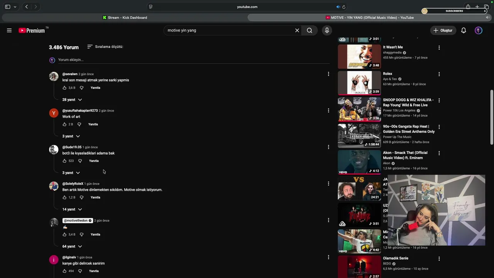The height and width of the screenshot is (278, 494).
Task: Open more options for It Wasn't Me video
Action: [x=439, y=47]
